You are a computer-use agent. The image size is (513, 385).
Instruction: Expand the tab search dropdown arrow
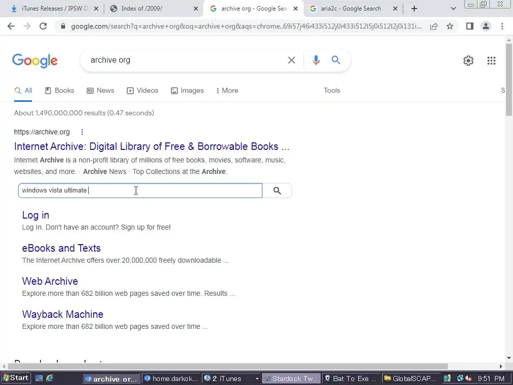[453, 9]
